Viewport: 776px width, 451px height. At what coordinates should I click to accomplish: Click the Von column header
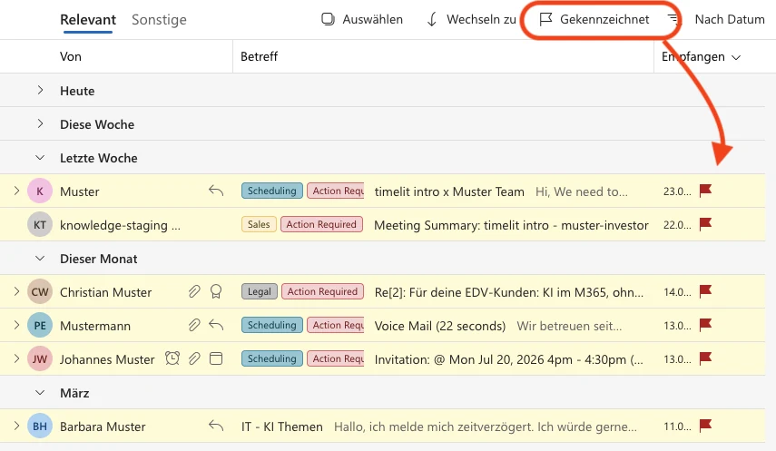[x=71, y=56]
